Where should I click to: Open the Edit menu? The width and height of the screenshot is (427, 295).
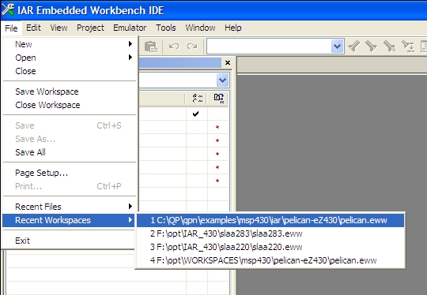33,28
